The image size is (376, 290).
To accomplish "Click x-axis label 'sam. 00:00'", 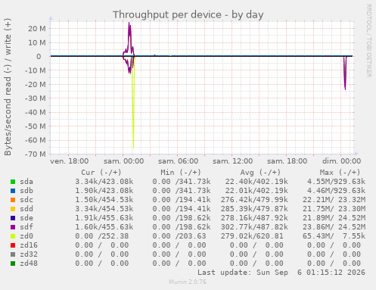I will tap(124, 161).
